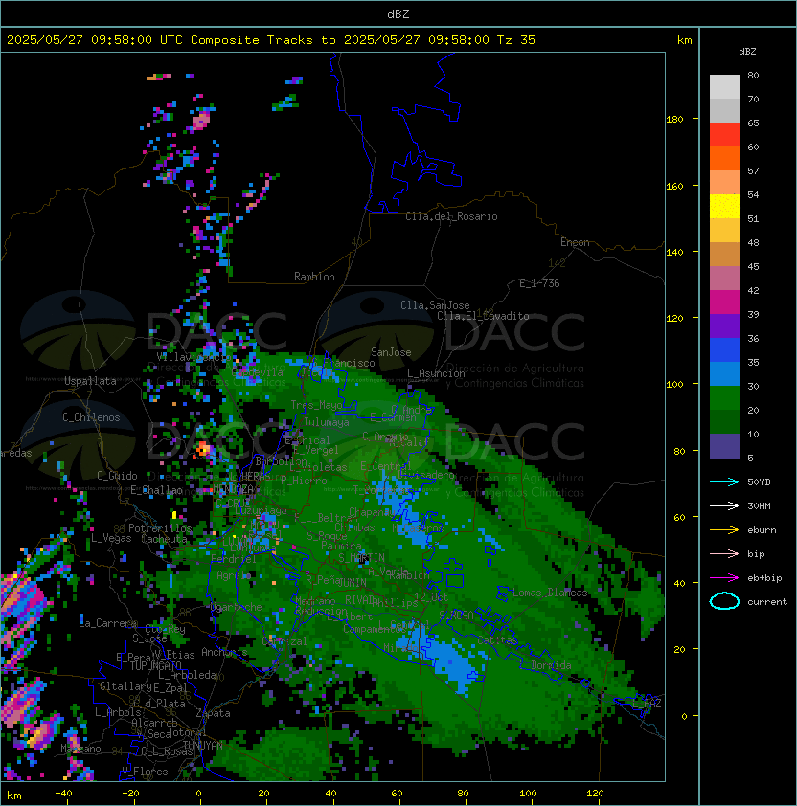Click the 'C_Chilenos' place label
This screenshot has height=806, width=797.
tap(91, 417)
